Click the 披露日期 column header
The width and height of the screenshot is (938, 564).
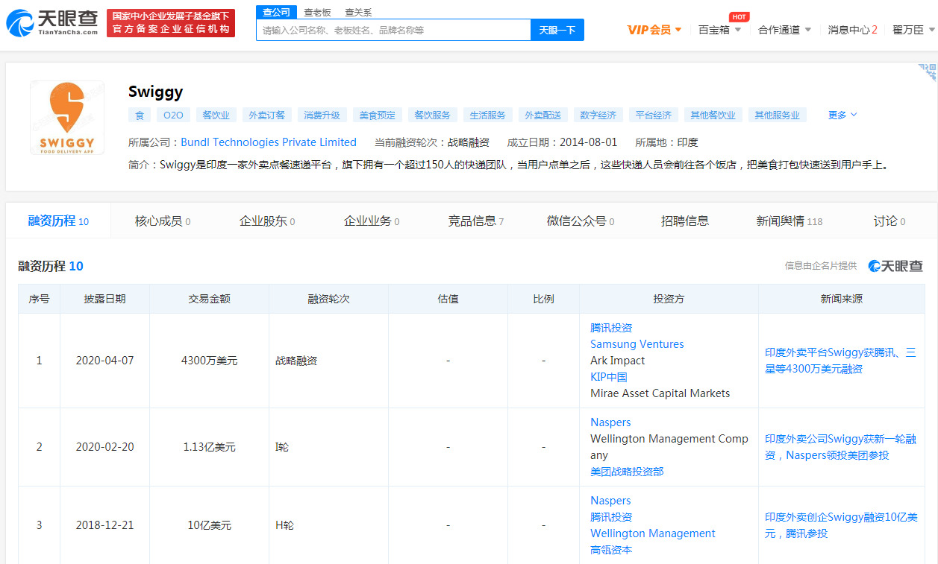[104, 299]
